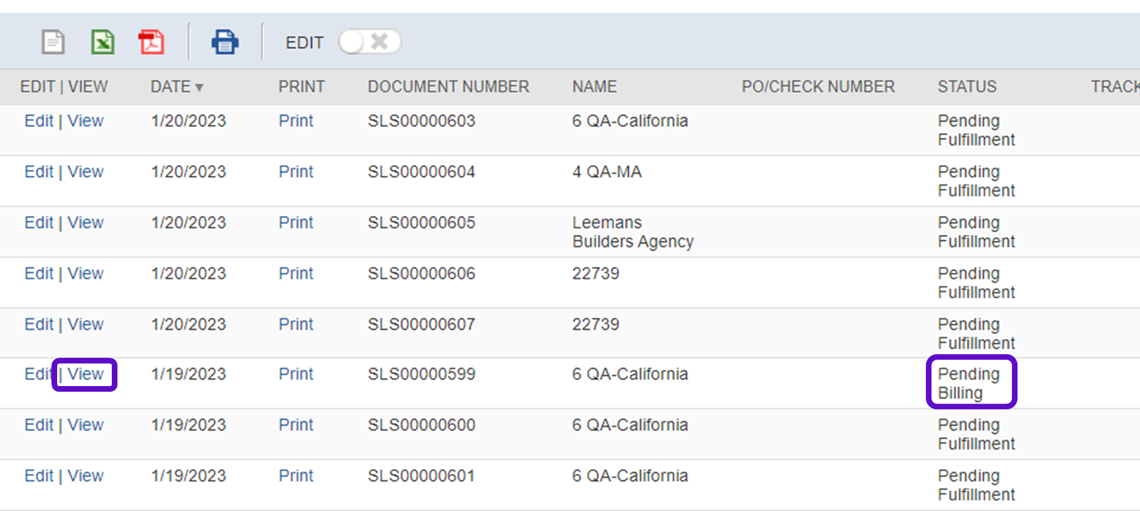
Task: Click the CSV export document icon
Action: [53, 43]
